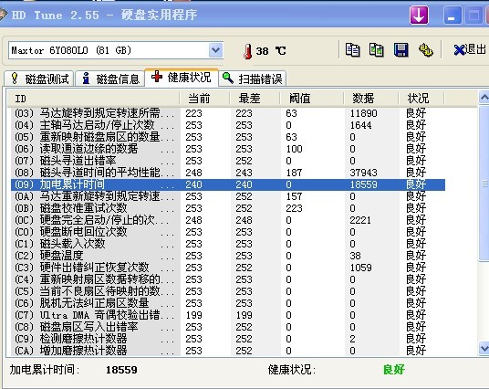Click the floppy disk save icon
The width and height of the screenshot is (489, 389).
pyautogui.click(x=401, y=50)
